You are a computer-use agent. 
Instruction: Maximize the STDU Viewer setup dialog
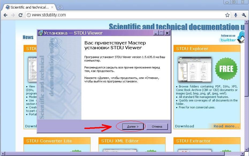click(161, 33)
